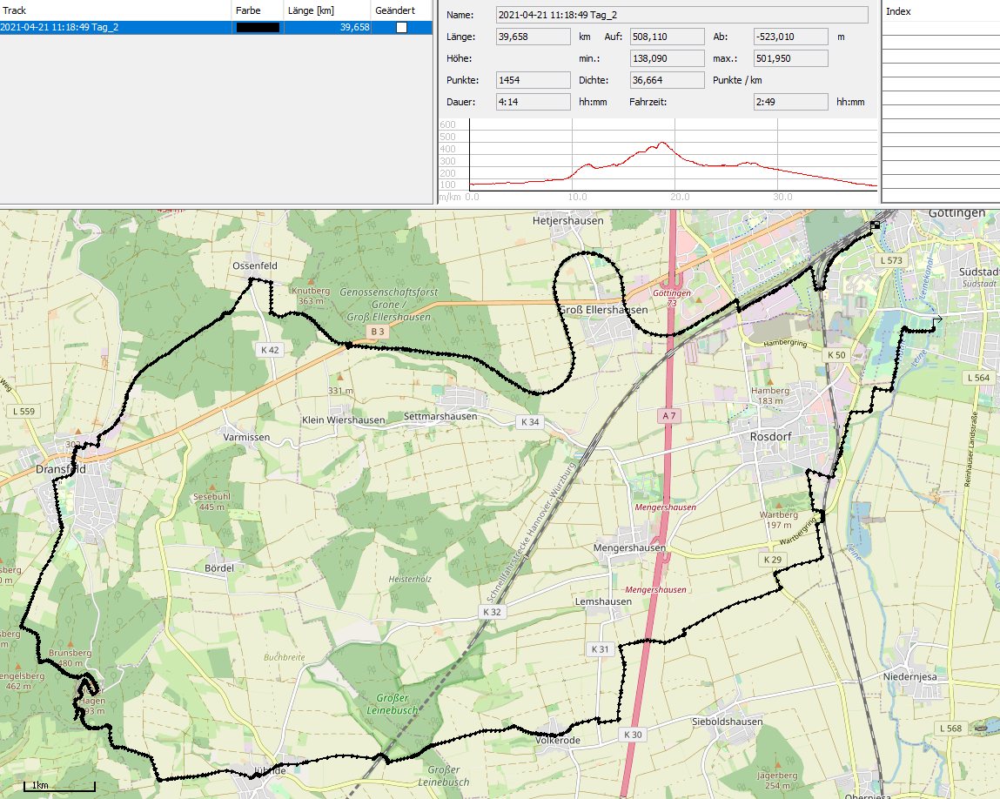Click the checkered finish flag track marker
Image resolution: width=1000 pixels, height=799 pixels.
(x=873, y=225)
